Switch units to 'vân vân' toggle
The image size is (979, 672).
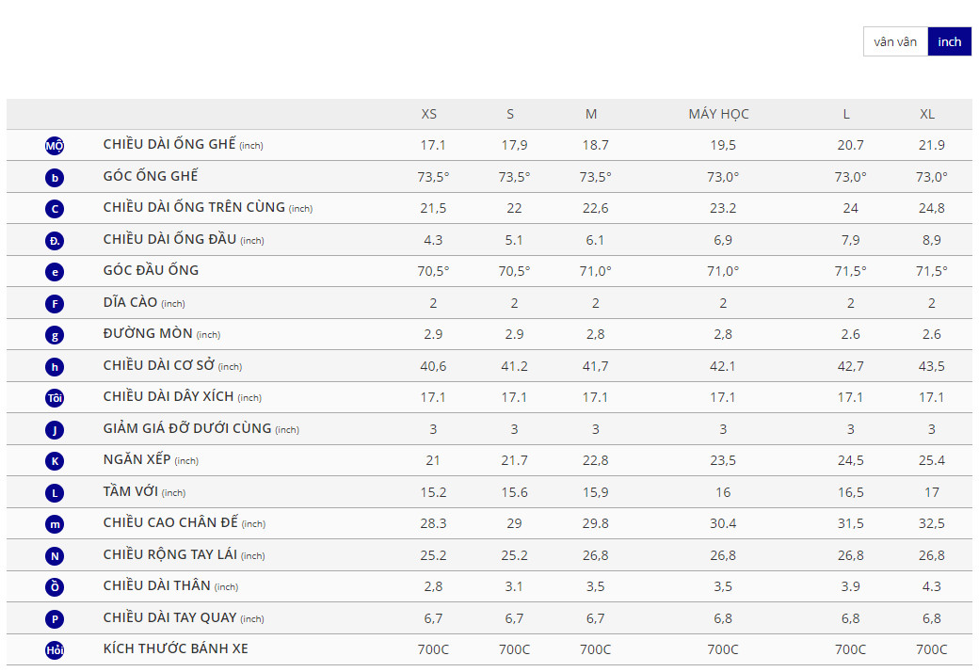coord(895,41)
